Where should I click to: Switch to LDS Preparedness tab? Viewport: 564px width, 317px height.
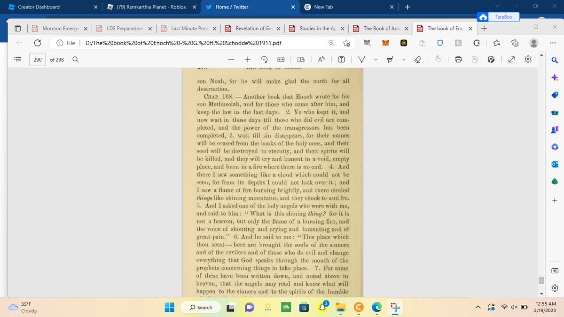point(124,28)
